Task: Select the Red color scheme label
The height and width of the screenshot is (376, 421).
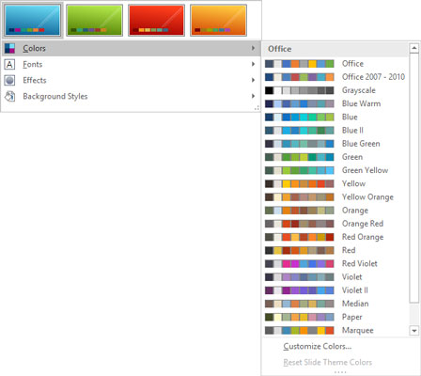Action: pos(349,250)
